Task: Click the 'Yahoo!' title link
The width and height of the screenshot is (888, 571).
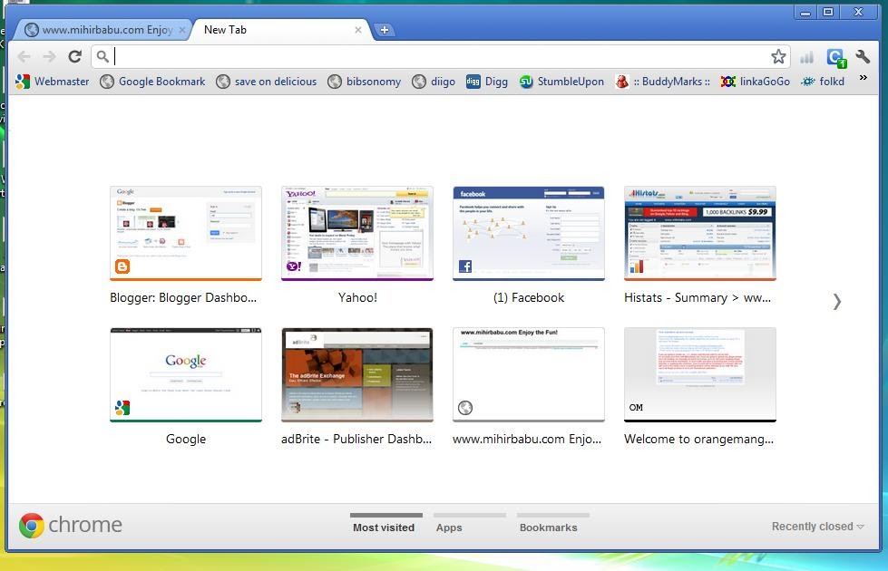Action: point(357,297)
